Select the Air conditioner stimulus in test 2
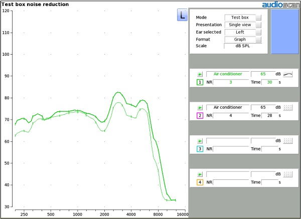This screenshot has height=219, width=301. 228,107
